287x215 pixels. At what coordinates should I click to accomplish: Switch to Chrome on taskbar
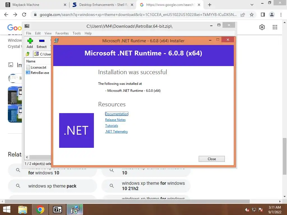tap(40, 209)
